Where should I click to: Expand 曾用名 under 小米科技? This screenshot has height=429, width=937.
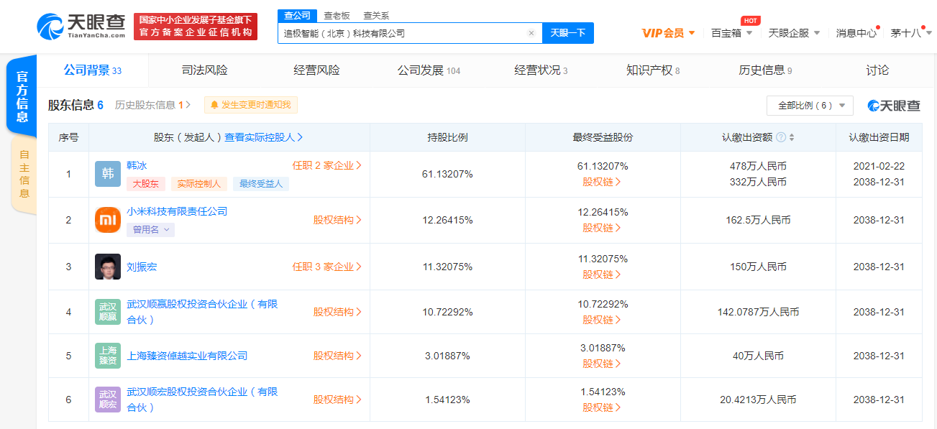coord(151,230)
